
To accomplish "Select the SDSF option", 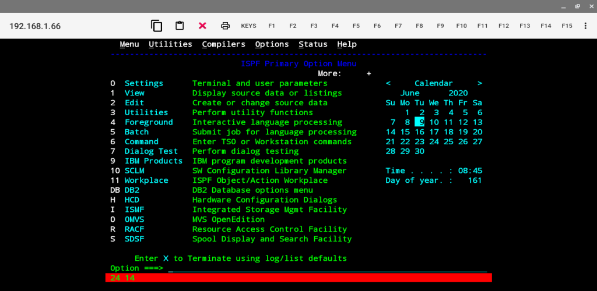I will [x=135, y=239].
